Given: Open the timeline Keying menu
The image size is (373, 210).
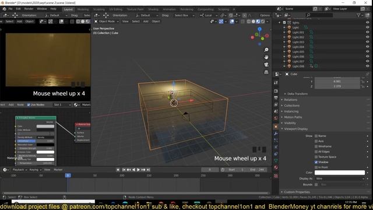Looking at the screenshot, I should (x=35, y=170).
